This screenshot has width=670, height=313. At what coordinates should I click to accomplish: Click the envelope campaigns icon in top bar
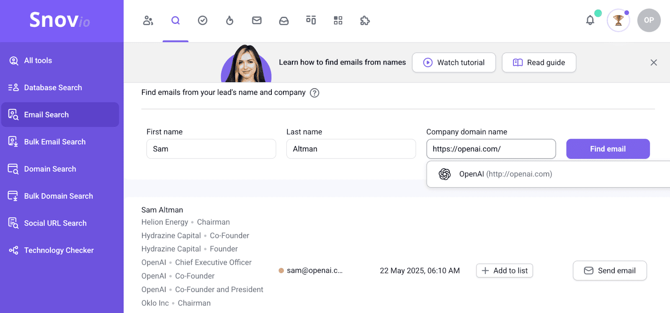click(x=257, y=21)
